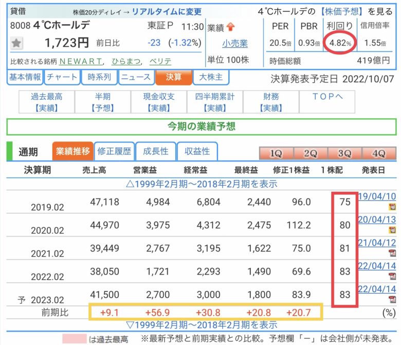Click the 今期の業績予想 heading
The image size is (401, 345).
[202, 126]
